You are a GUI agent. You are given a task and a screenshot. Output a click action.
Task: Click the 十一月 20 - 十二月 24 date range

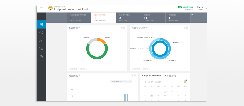tap(154, 82)
